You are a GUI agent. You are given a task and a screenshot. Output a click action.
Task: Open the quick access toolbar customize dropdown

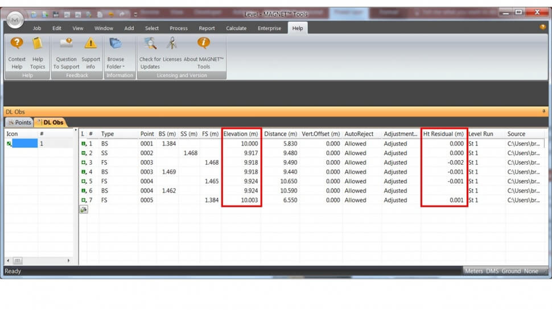(x=135, y=14)
